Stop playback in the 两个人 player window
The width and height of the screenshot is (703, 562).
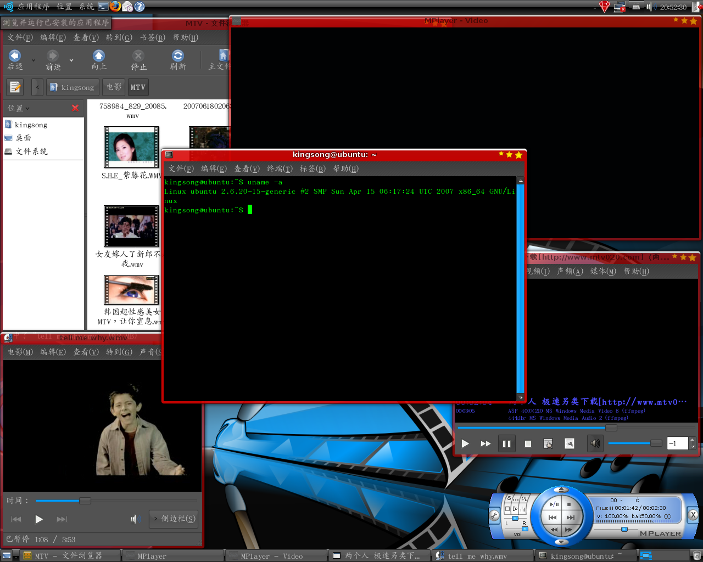pyautogui.click(x=528, y=443)
